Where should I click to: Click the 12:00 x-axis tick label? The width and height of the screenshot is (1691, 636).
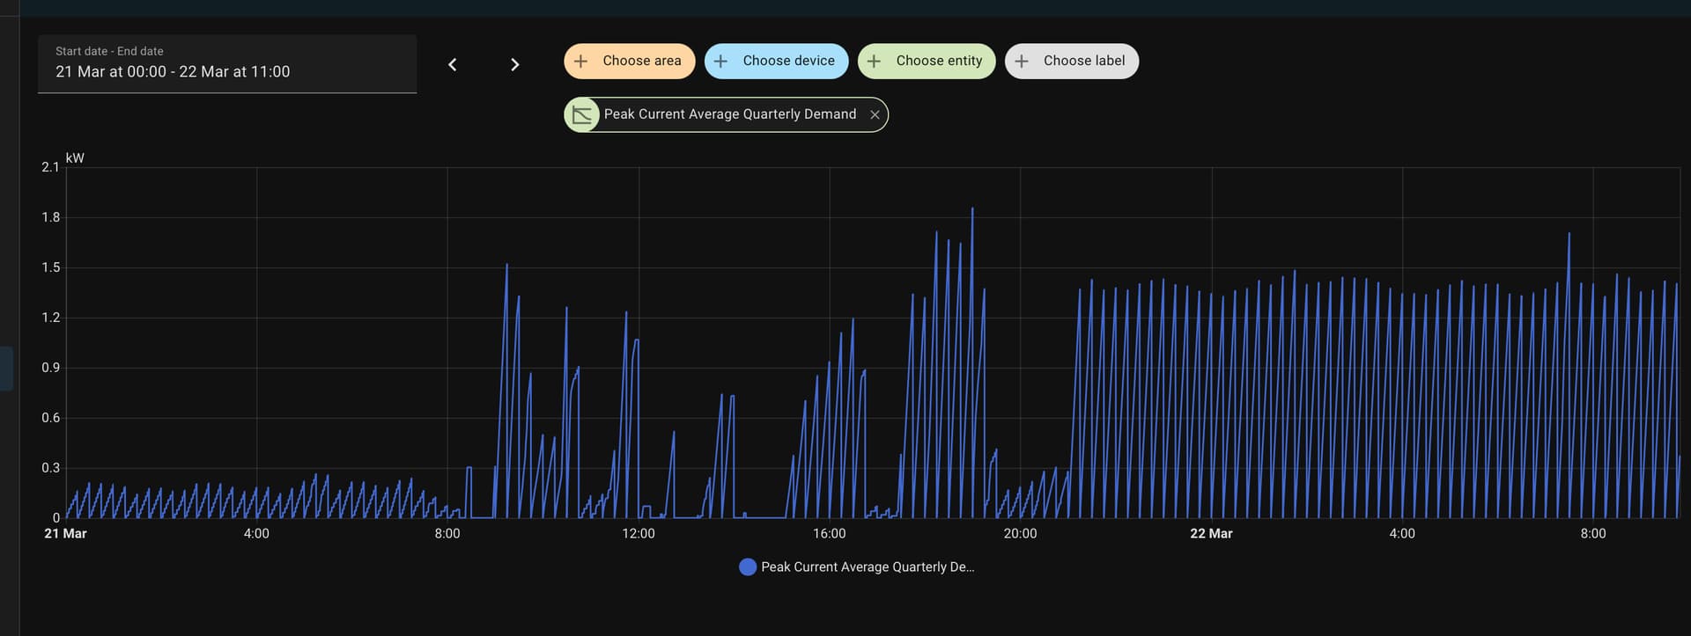639,534
